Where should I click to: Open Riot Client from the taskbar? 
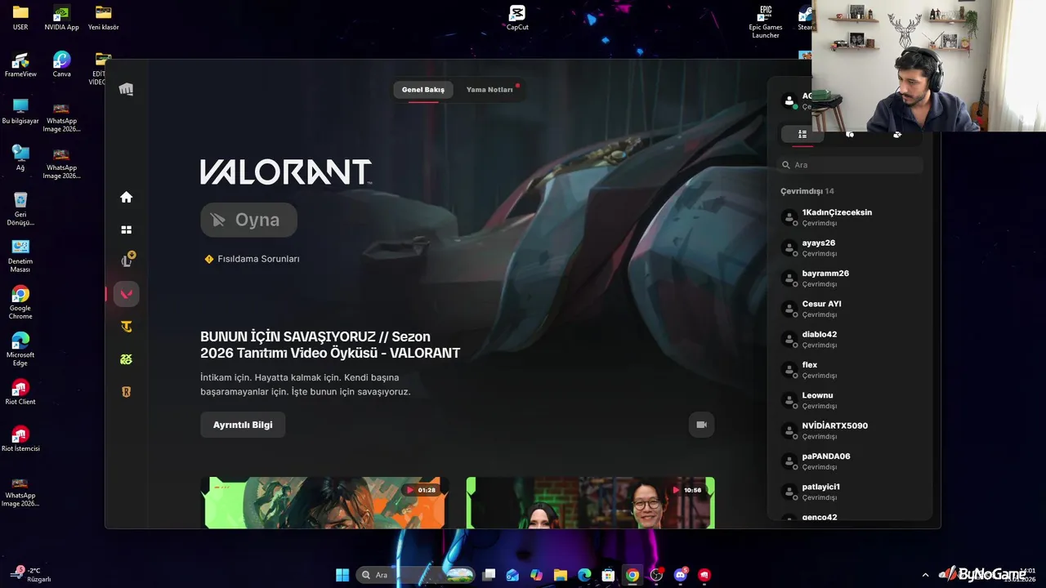click(x=704, y=575)
